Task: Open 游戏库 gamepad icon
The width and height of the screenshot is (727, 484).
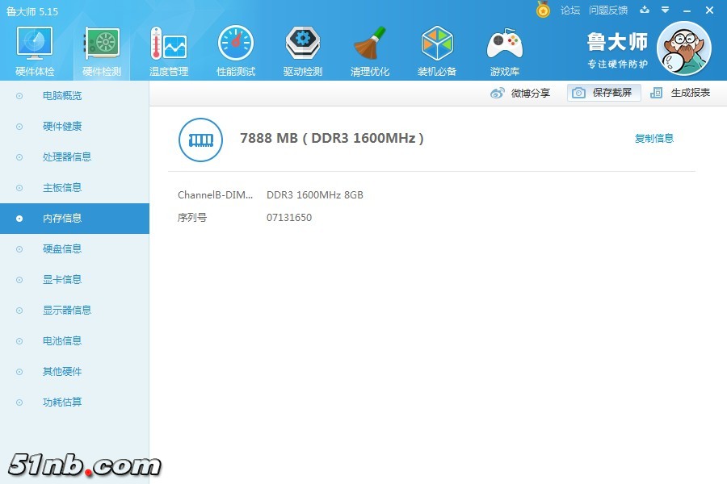Action: coord(504,45)
